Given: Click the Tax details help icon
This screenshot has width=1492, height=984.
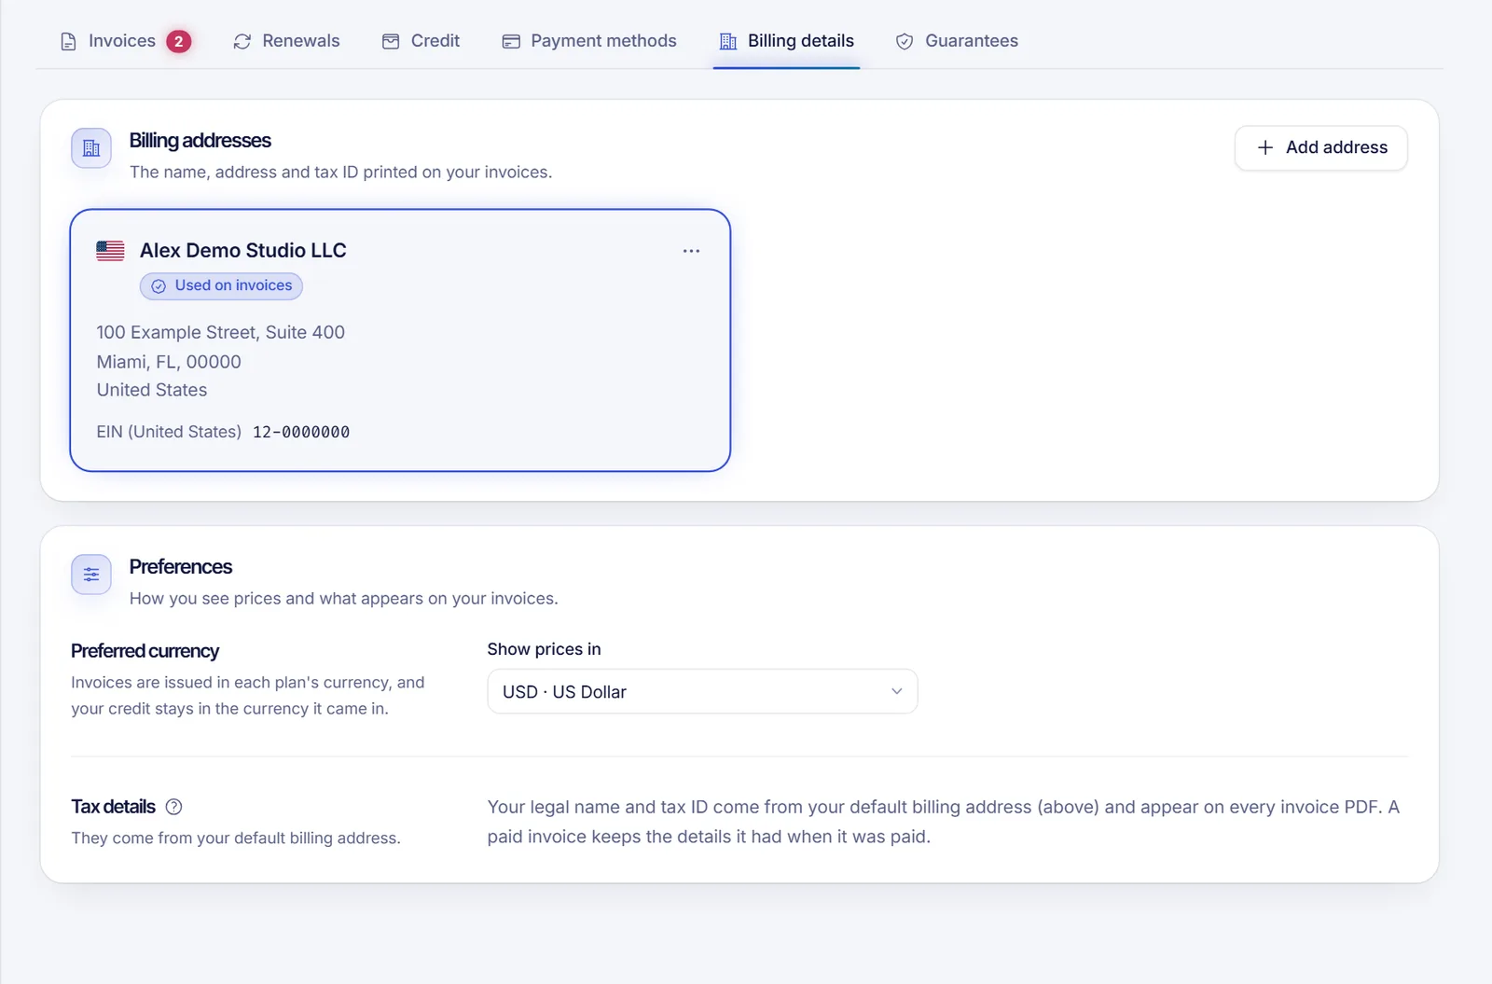Looking at the screenshot, I should point(173,807).
